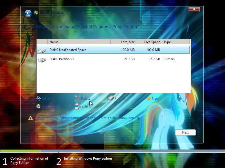
Task: Click the yellow warning triangle icon
Action: (x=31, y=118)
